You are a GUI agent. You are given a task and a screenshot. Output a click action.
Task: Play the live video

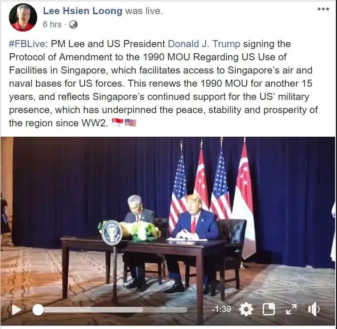pyautogui.click(x=16, y=310)
